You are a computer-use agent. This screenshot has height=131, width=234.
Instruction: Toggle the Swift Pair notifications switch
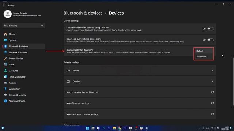pyautogui.click(x=211, y=29)
